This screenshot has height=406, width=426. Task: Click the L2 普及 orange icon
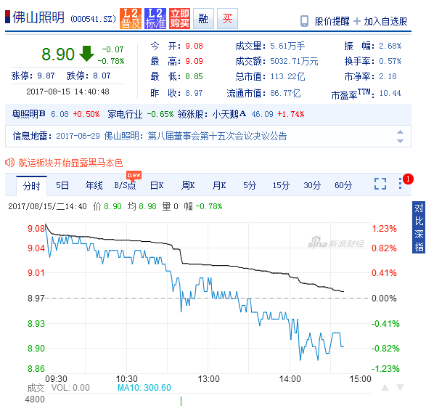click(x=131, y=18)
